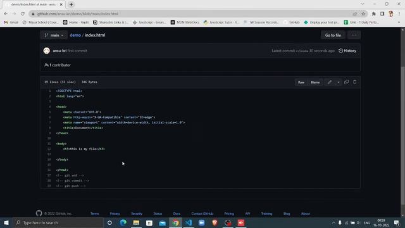Expand the edit options dropdown arrow
405x228 pixels.
[339, 82]
